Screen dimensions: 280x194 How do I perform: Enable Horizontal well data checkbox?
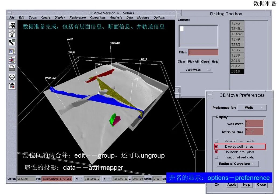pyautogui.click(x=216, y=157)
